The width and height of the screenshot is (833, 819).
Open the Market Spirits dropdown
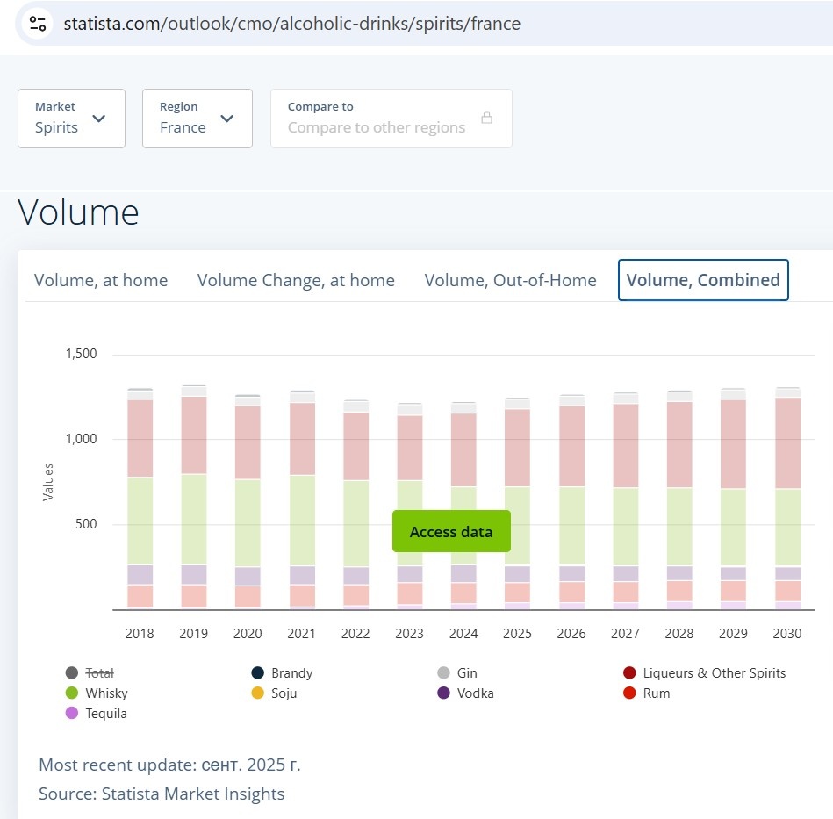71,119
